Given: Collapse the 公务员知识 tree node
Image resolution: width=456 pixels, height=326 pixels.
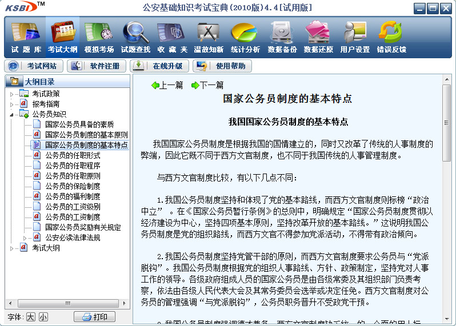Looking at the screenshot, I should click(x=12, y=114).
